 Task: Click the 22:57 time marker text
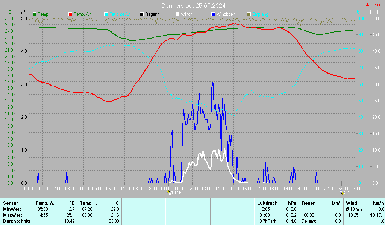349,193
